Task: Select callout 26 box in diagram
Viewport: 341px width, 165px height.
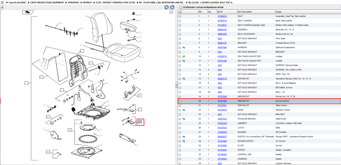Action: (x=139, y=95)
